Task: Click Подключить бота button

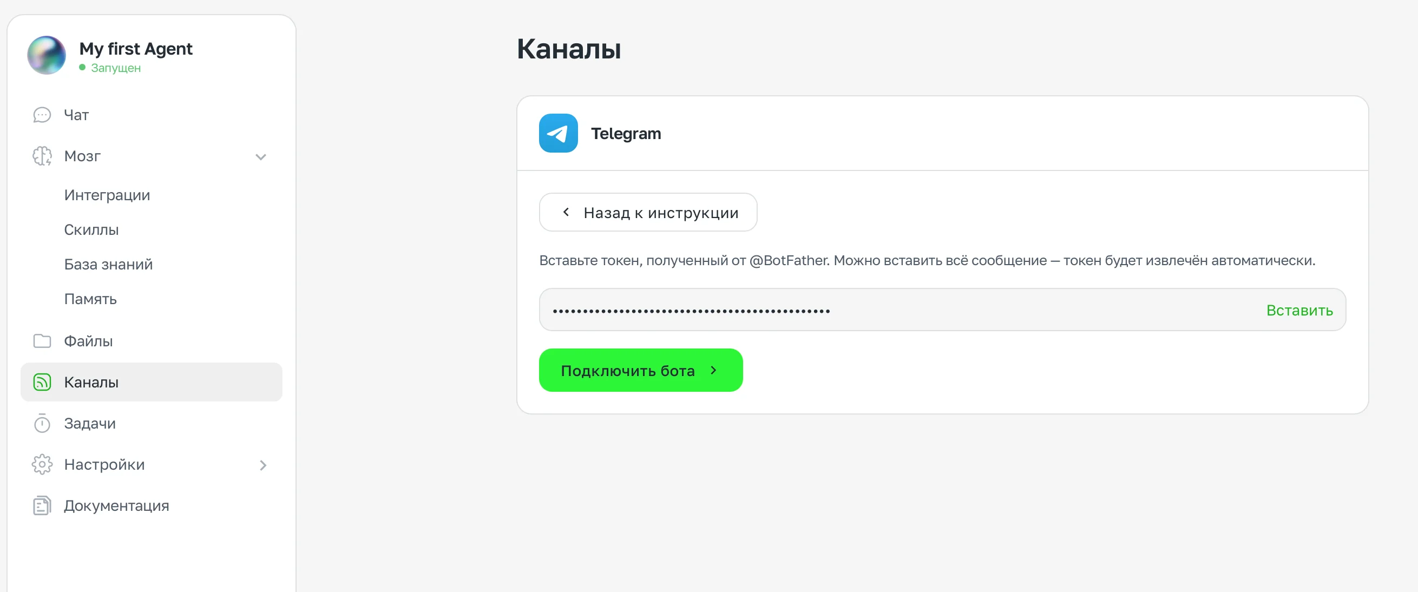Action: click(641, 370)
